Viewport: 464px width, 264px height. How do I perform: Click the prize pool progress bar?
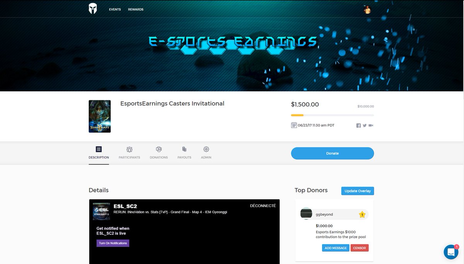333,115
